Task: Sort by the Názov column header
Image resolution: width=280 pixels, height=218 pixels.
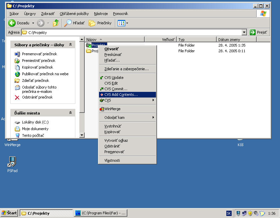Action: pyautogui.click(x=114, y=39)
